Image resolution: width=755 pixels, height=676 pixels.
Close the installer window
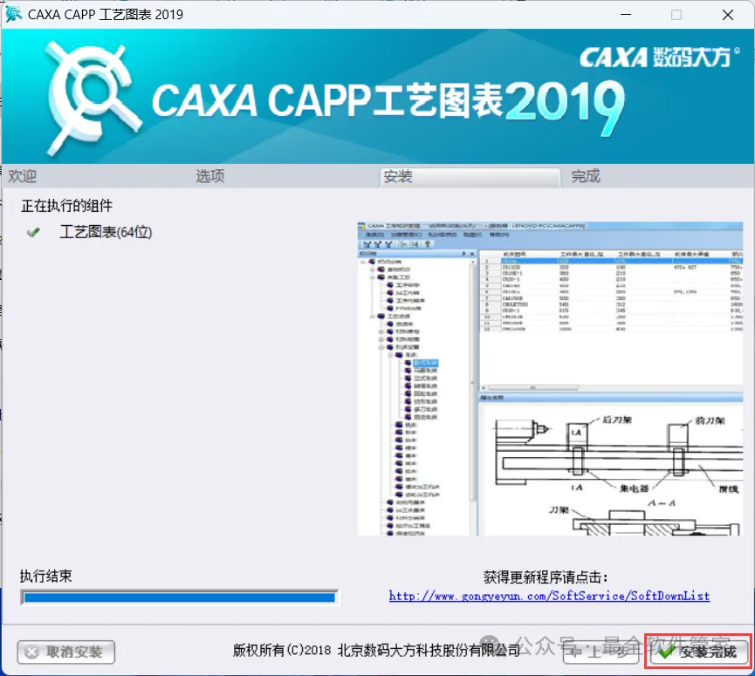point(728,15)
